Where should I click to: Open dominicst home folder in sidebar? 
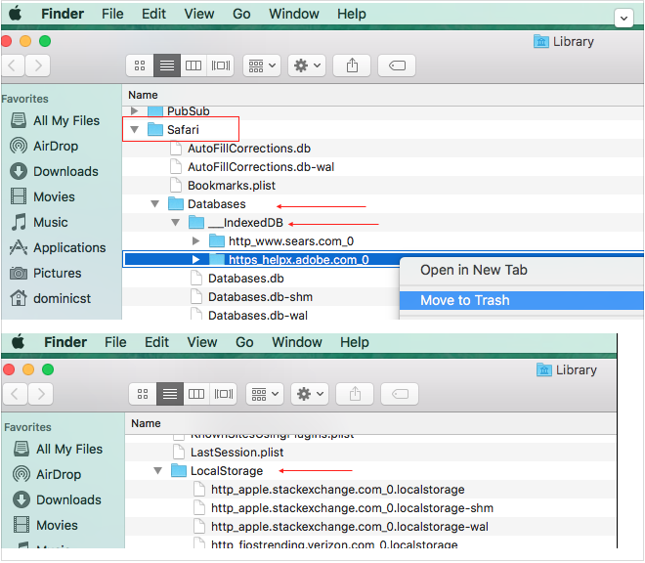pos(51,298)
